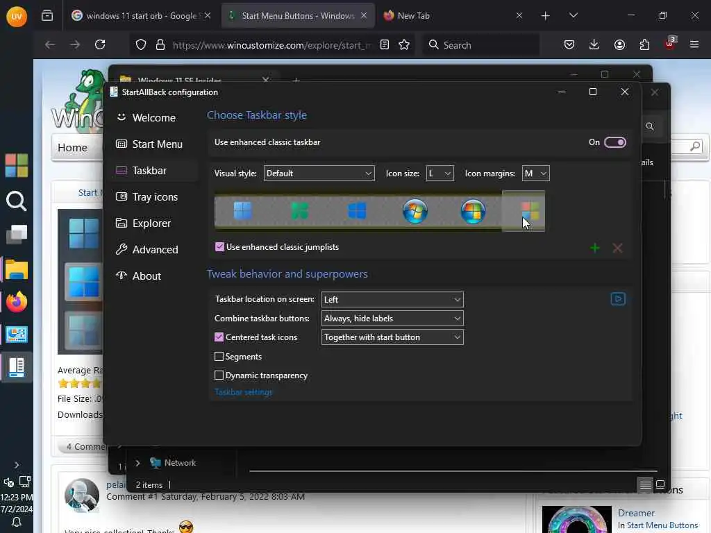Open the About section
Viewport: 711px width, 533px height.
tap(152, 276)
